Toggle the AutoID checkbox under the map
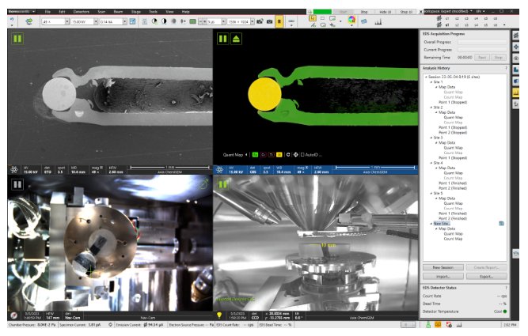This screenshot has height=336, width=528. point(302,154)
